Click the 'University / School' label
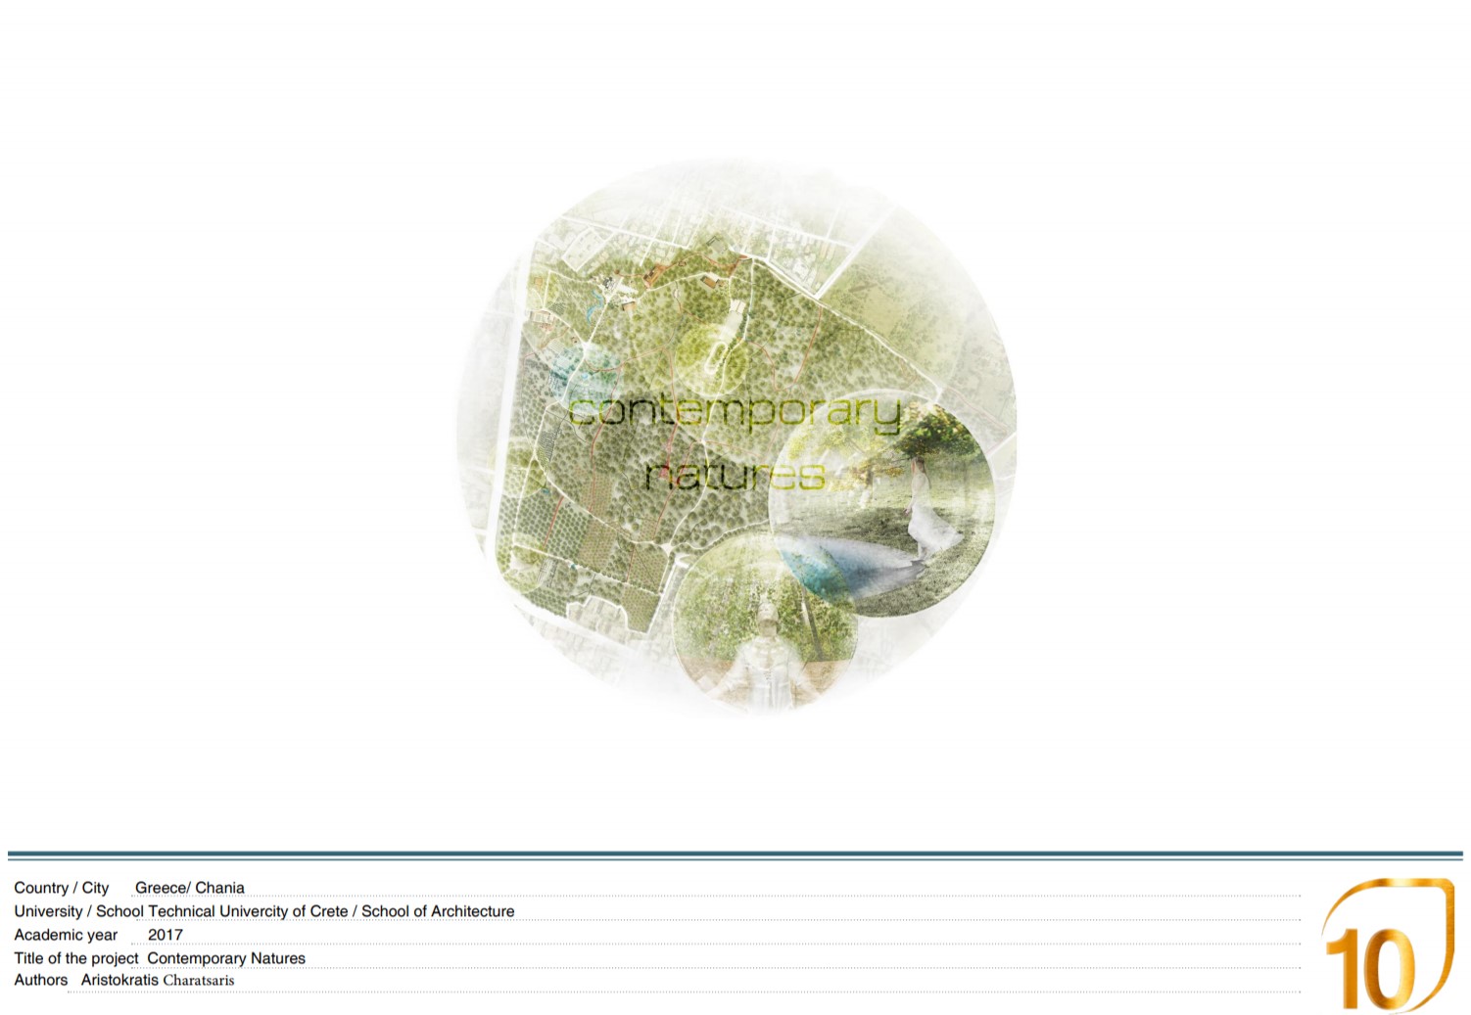 (79, 911)
